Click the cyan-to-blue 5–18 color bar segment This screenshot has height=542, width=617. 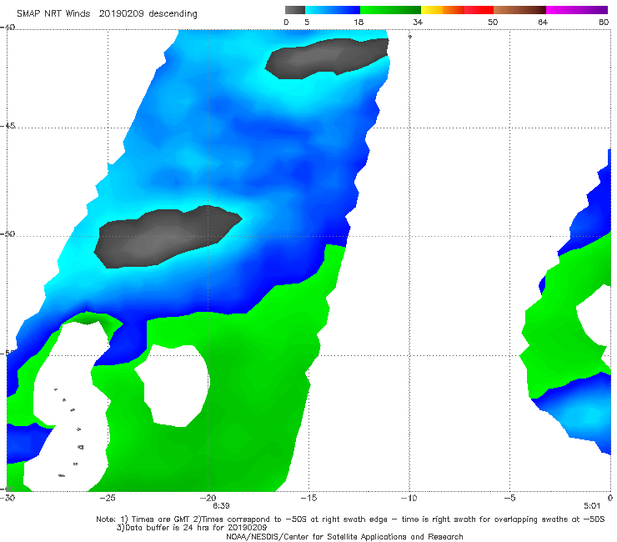click(x=333, y=10)
